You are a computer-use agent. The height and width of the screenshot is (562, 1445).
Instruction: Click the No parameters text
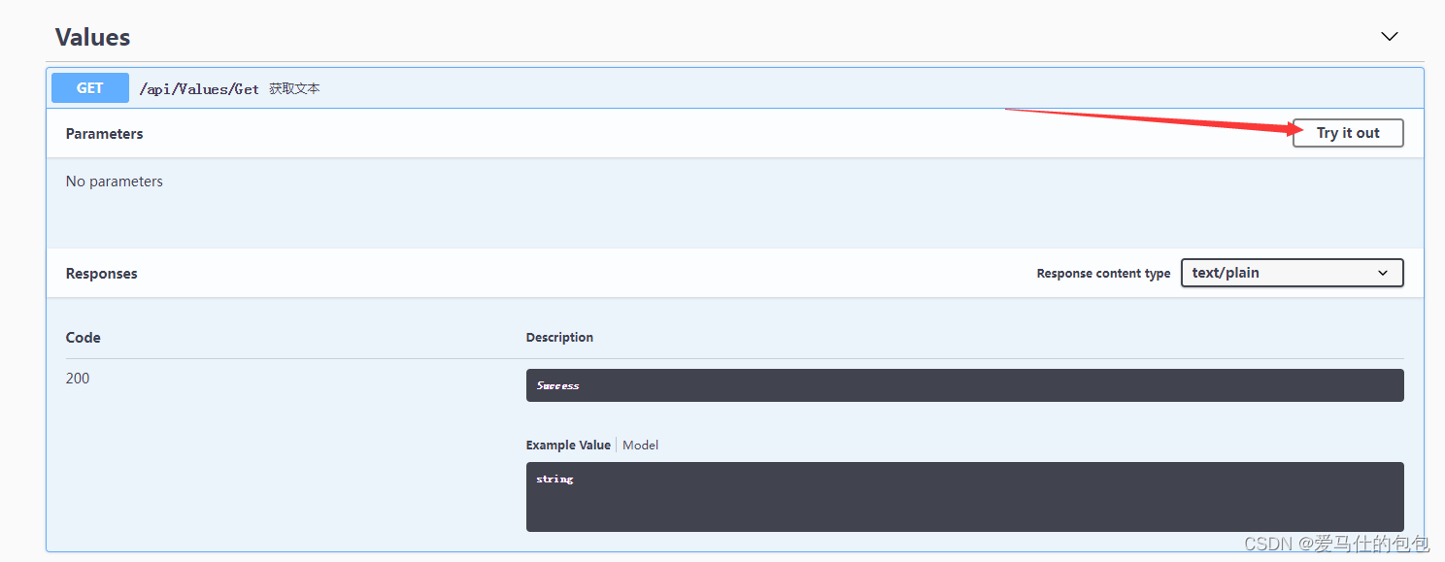click(x=114, y=182)
